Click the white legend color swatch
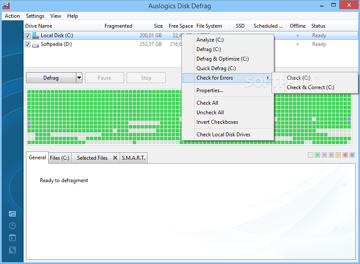This screenshot has height=264, width=360. pyautogui.click(x=311, y=155)
